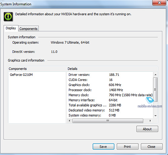Screen dimensions: 168x155
Task: Click the 1468 MHz value
Action: pyautogui.click(x=116, y=90)
